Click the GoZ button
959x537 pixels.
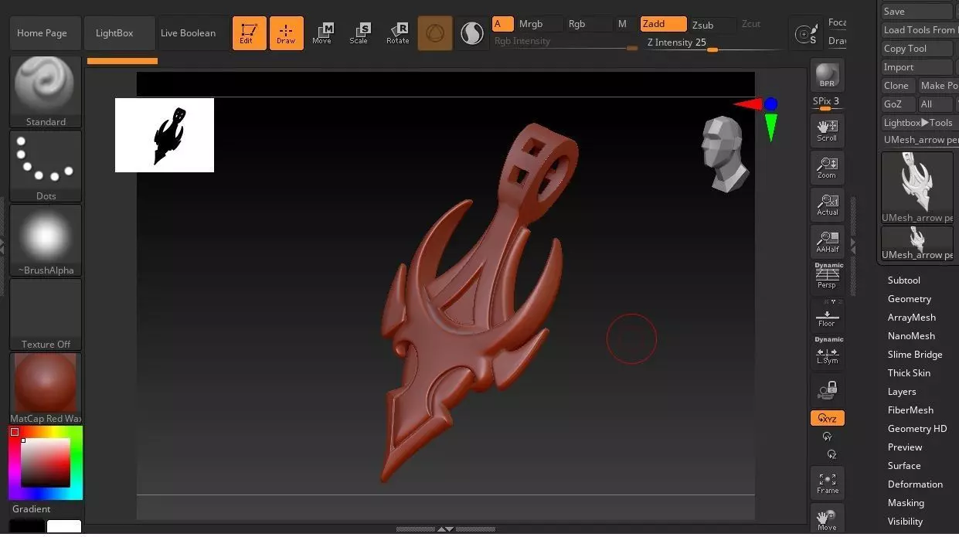[898, 104]
